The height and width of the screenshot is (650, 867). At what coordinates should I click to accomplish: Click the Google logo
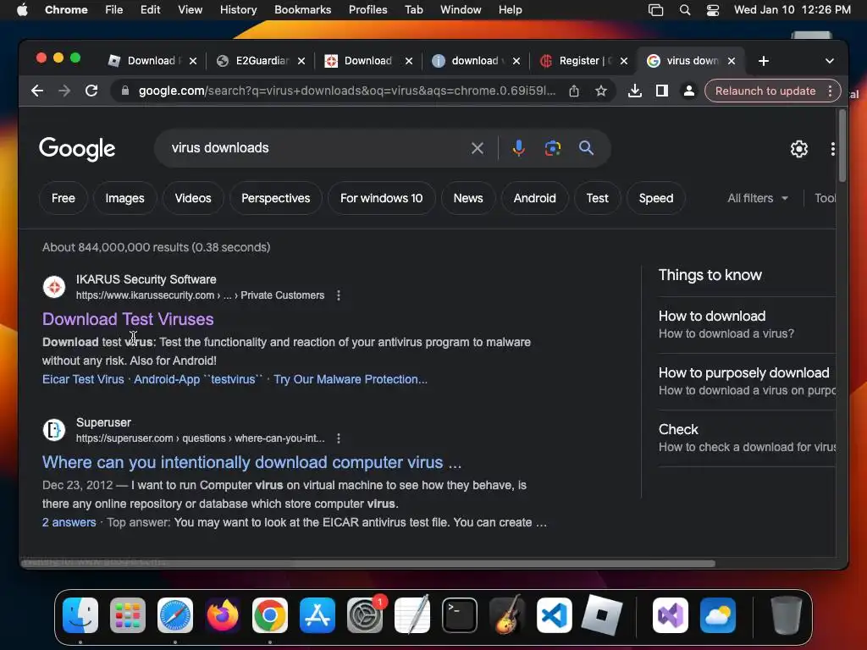click(x=77, y=148)
